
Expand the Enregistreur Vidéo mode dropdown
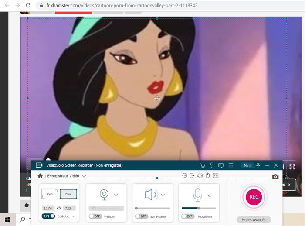click(x=84, y=176)
